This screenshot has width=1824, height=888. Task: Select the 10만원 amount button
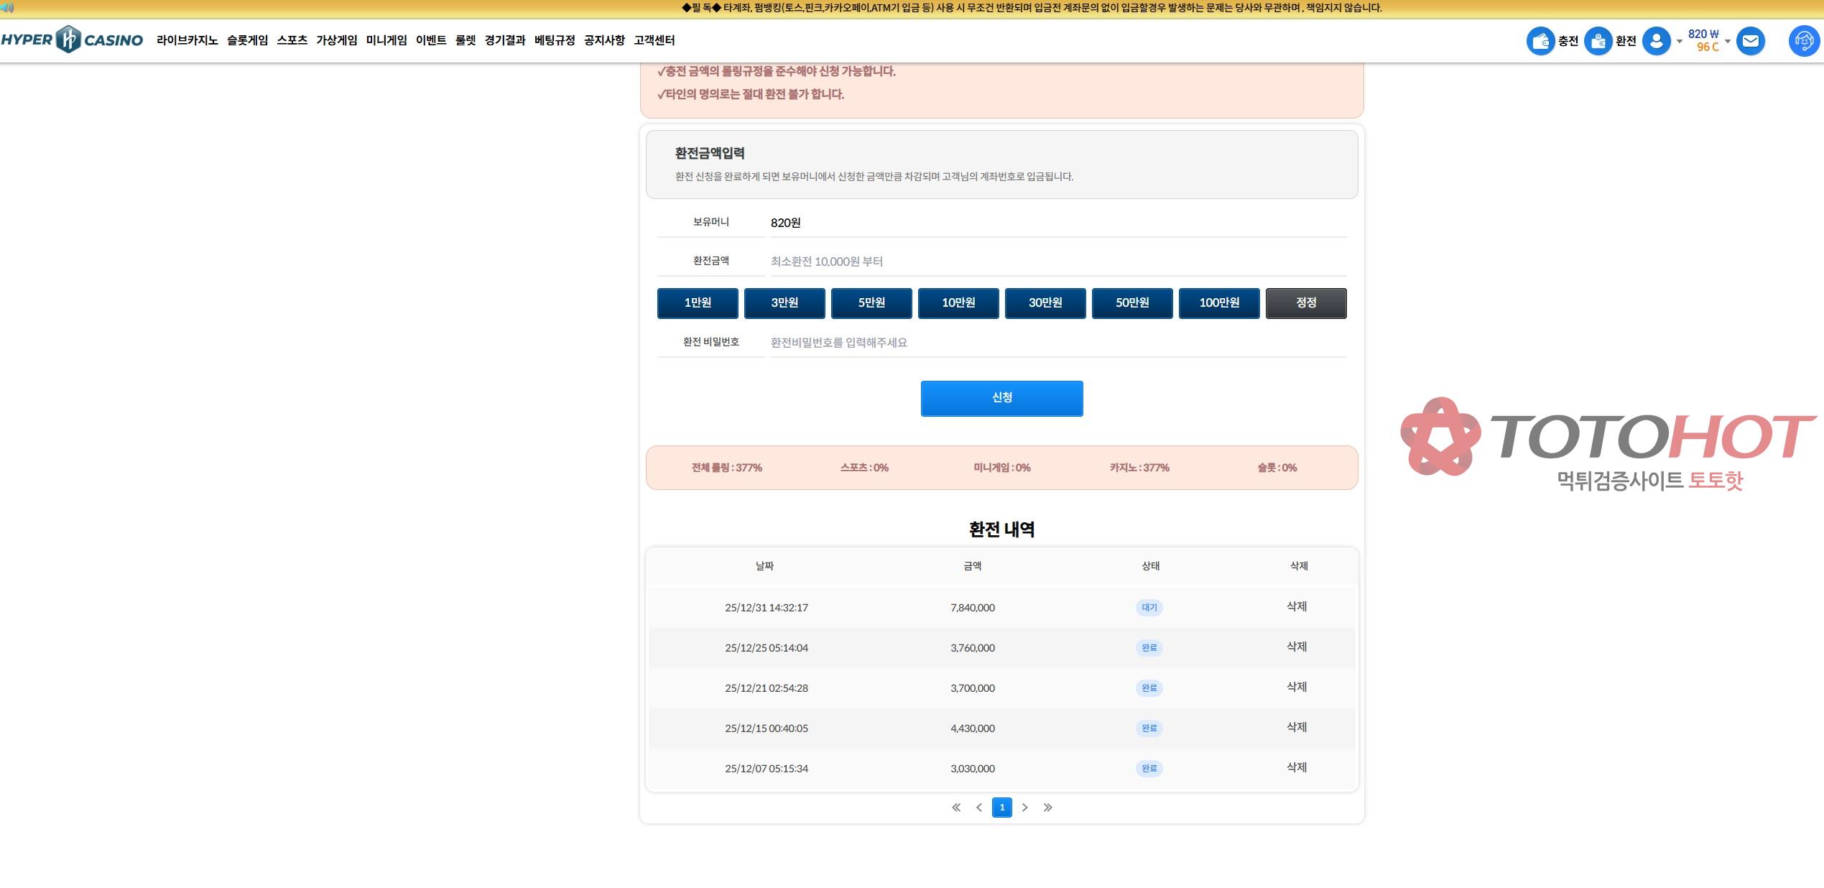958,303
